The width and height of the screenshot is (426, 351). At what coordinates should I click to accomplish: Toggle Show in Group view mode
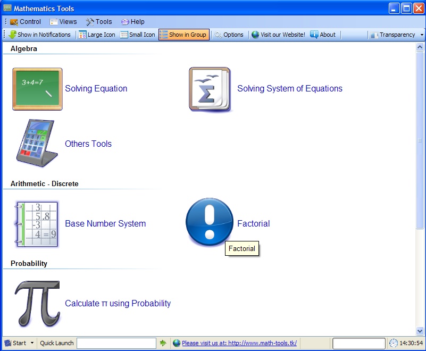(183, 35)
